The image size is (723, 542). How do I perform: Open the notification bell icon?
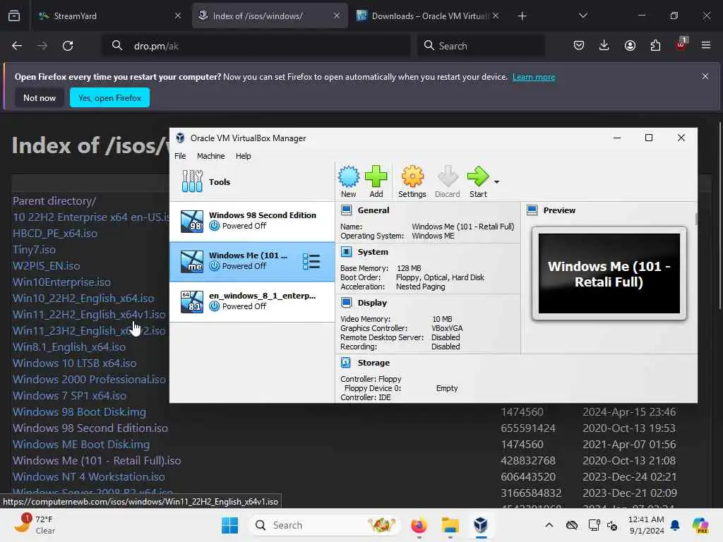pyautogui.click(x=675, y=525)
